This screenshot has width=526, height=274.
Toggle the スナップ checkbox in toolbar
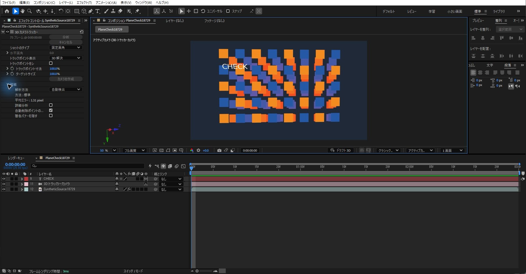(x=228, y=11)
